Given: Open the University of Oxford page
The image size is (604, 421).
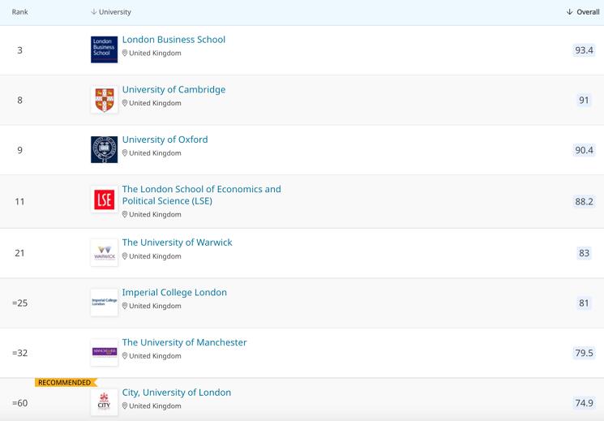Looking at the screenshot, I should click(x=165, y=140).
